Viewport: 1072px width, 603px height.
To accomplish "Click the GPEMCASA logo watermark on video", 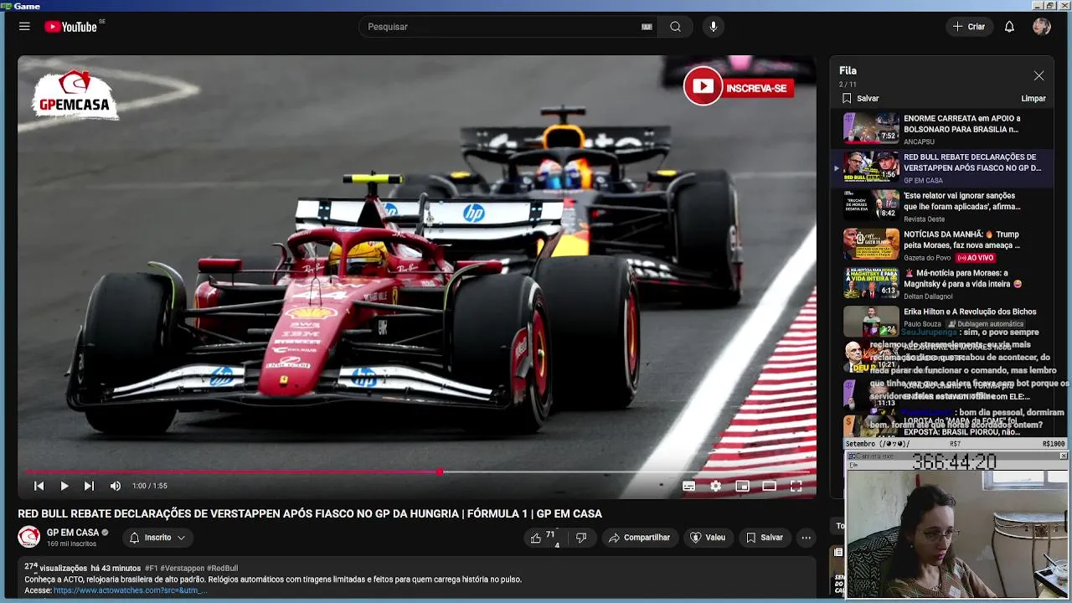I will 74,95.
